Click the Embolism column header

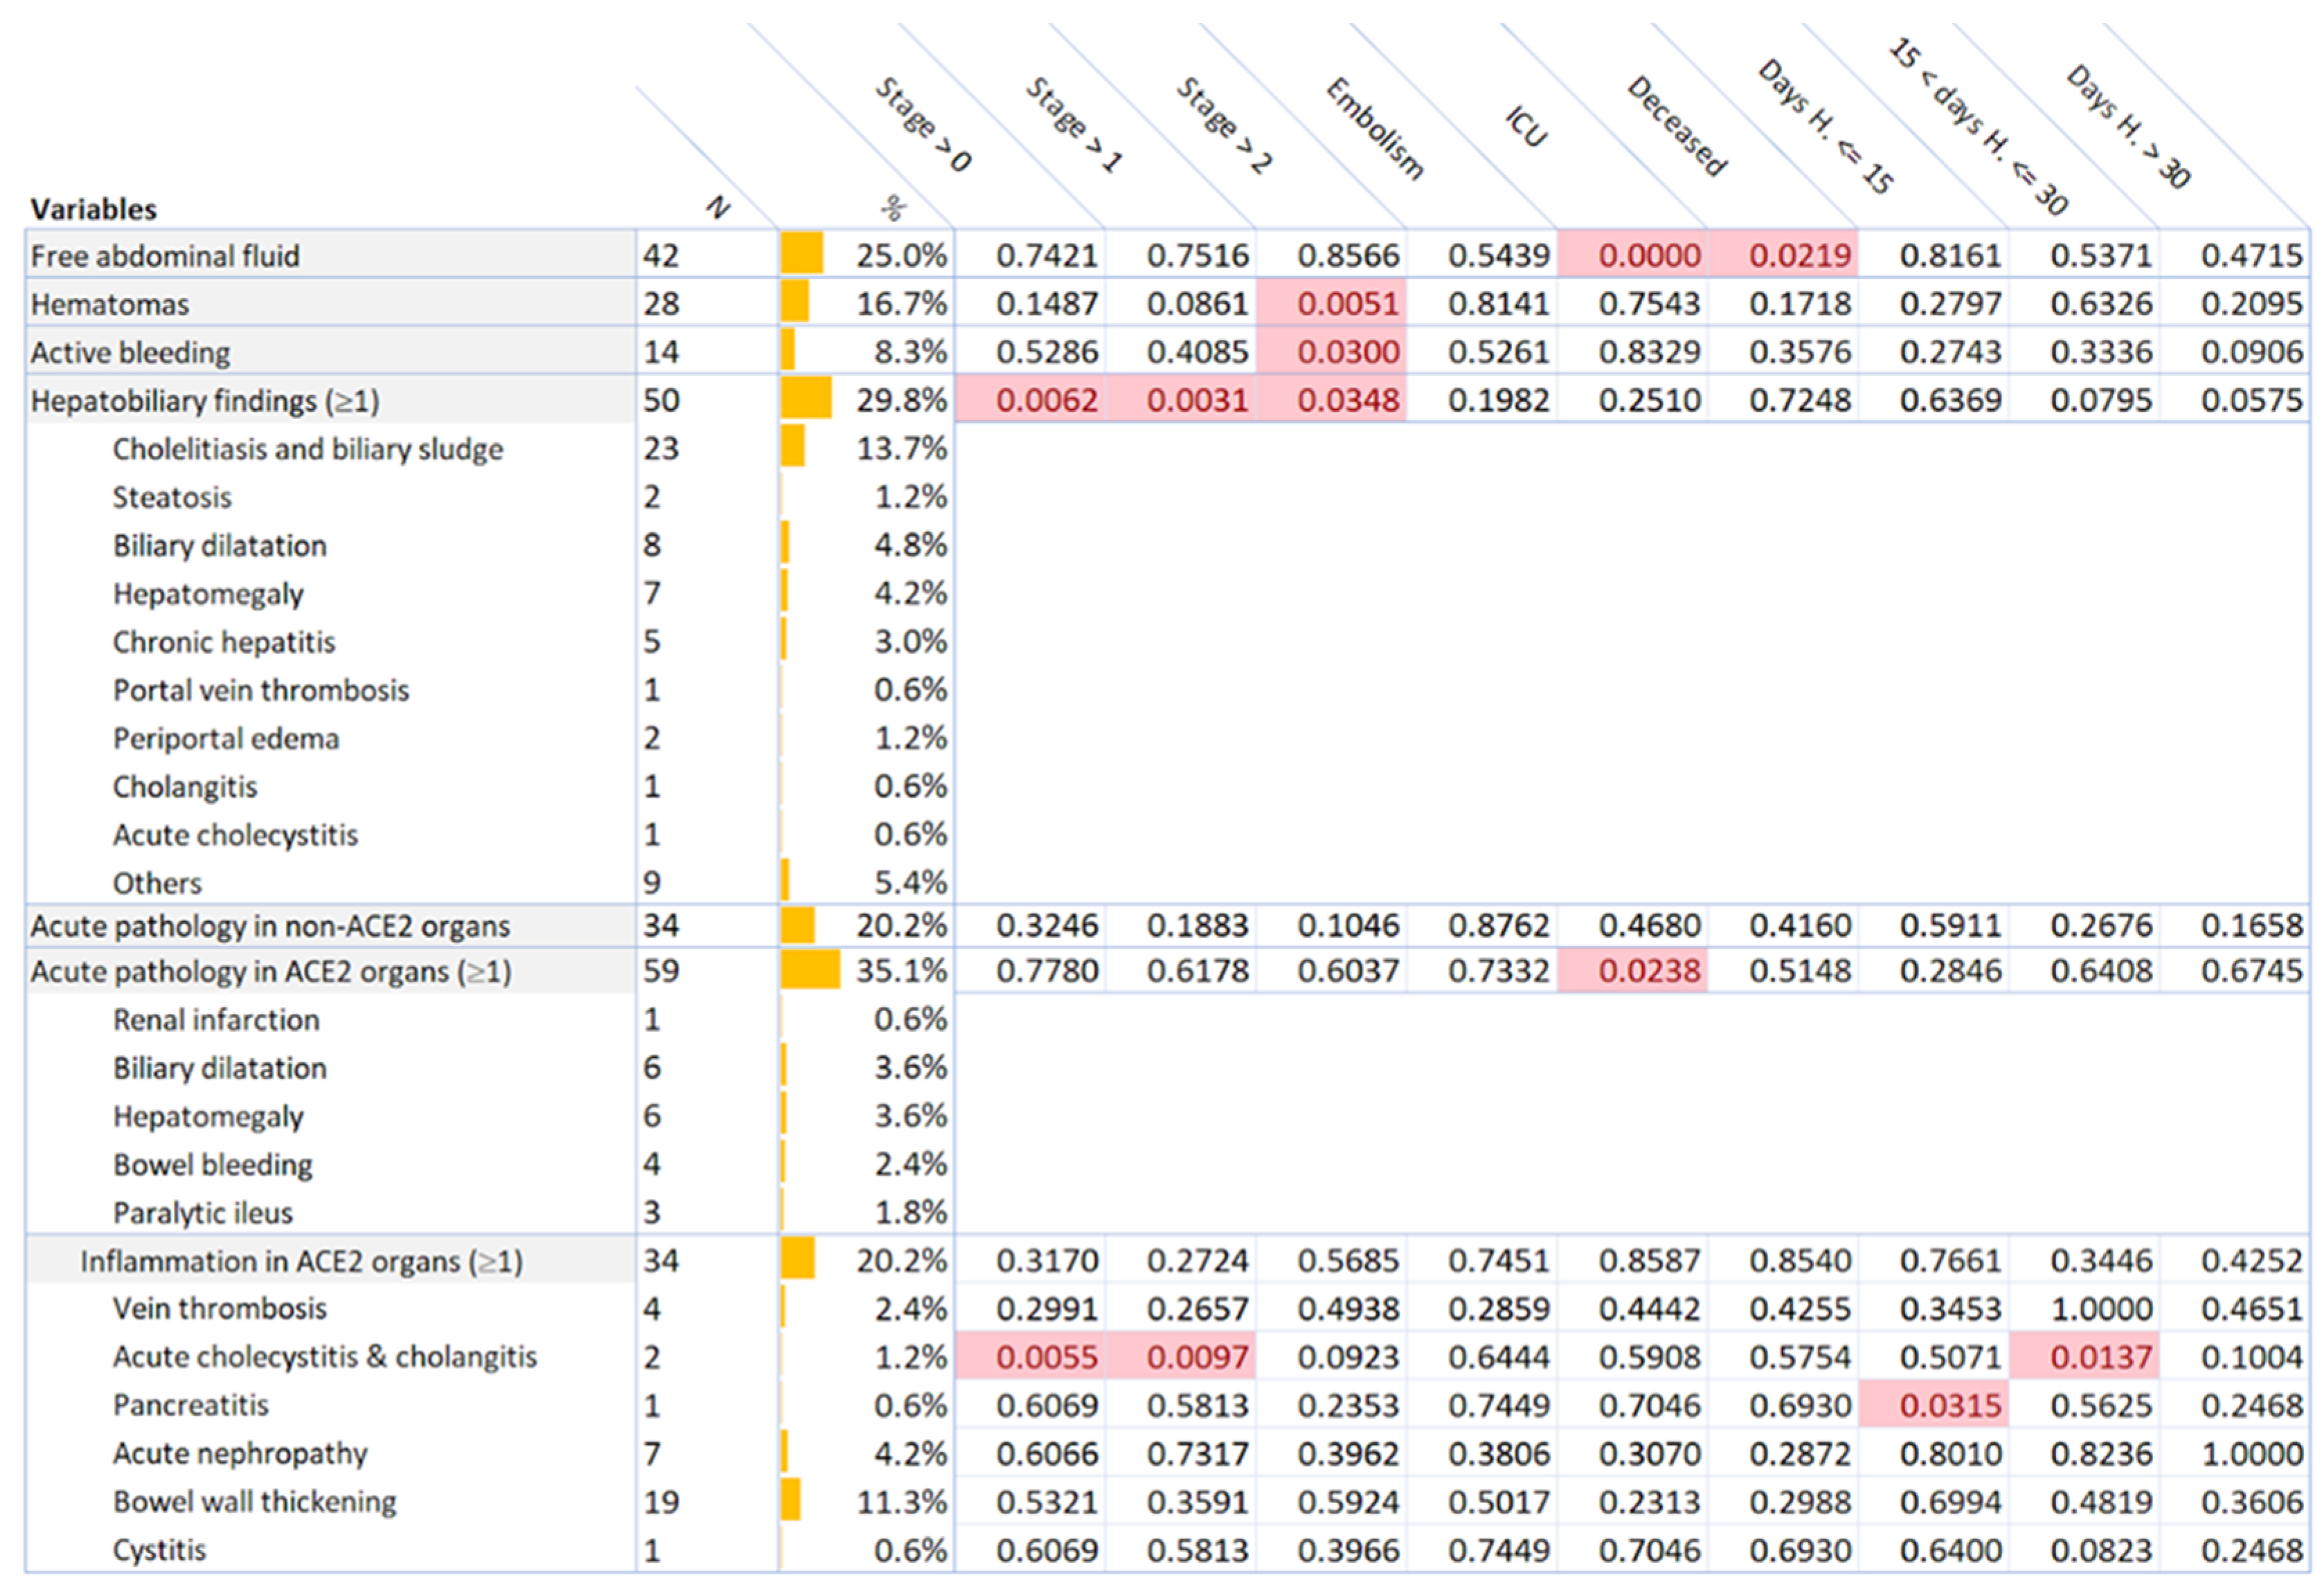(x=1374, y=129)
